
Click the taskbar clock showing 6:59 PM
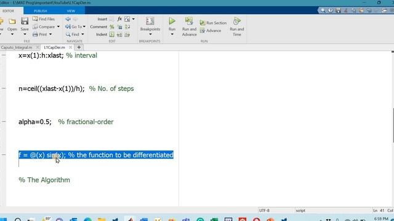coord(381,219)
